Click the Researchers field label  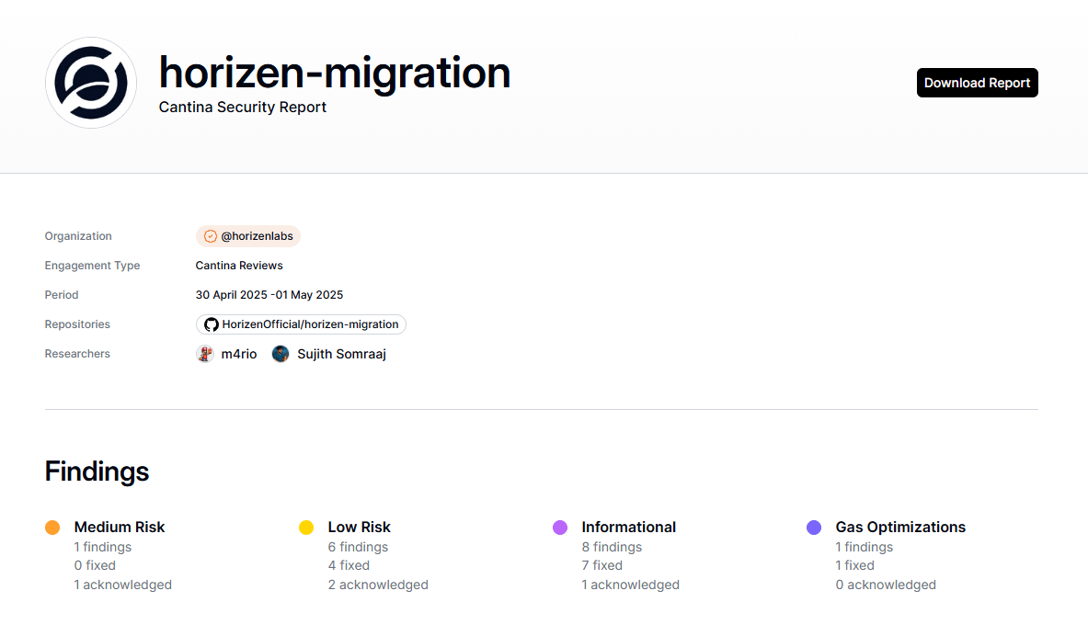click(x=77, y=354)
